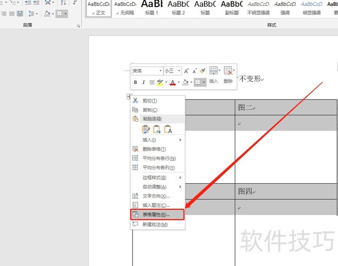Apply the 标题 1 style
This screenshot has width=338, height=266.
point(152,8)
